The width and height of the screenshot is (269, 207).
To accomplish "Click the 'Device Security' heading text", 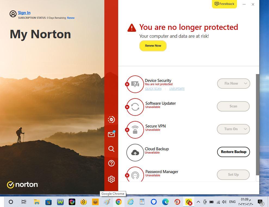I will [158, 81].
